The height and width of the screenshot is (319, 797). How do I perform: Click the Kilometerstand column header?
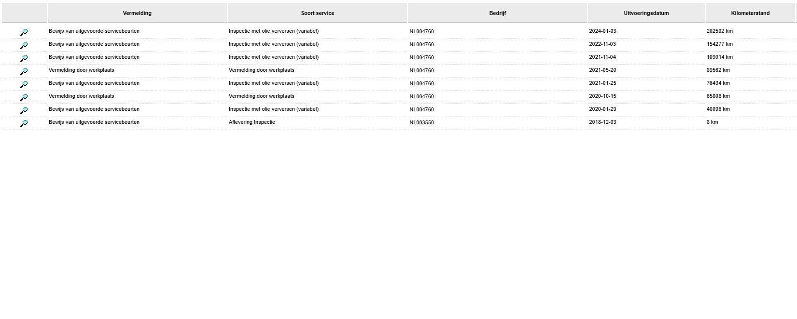[750, 13]
